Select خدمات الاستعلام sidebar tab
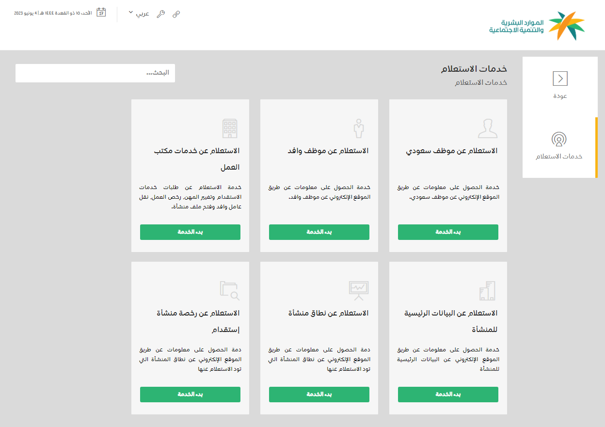The width and height of the screenshot is (605, 427). (559, 147)
